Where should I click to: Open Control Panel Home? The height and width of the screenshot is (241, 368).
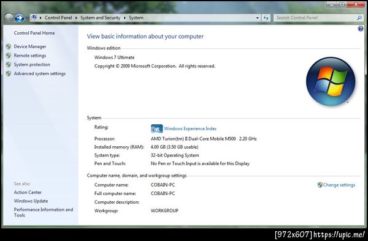click(34, 33)
